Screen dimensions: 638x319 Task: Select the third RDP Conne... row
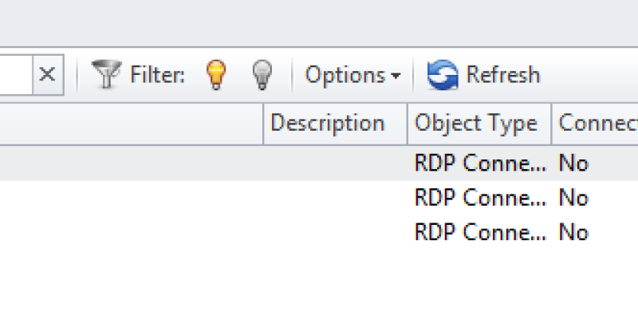[x=319, y=232]
